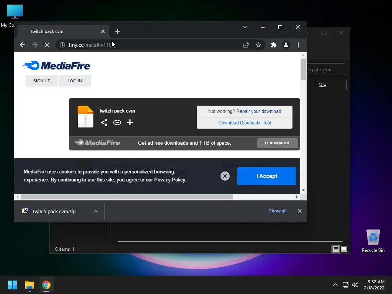Click the MediaFire logo
Image resolution: width=392 pixels, height=294 pixels.
click(x=56, y=65)
